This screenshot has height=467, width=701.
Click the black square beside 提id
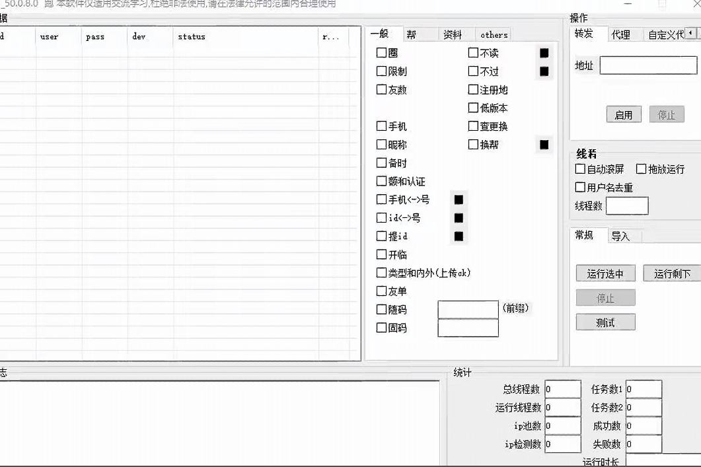pyautogui.click(x=459, y=236)
